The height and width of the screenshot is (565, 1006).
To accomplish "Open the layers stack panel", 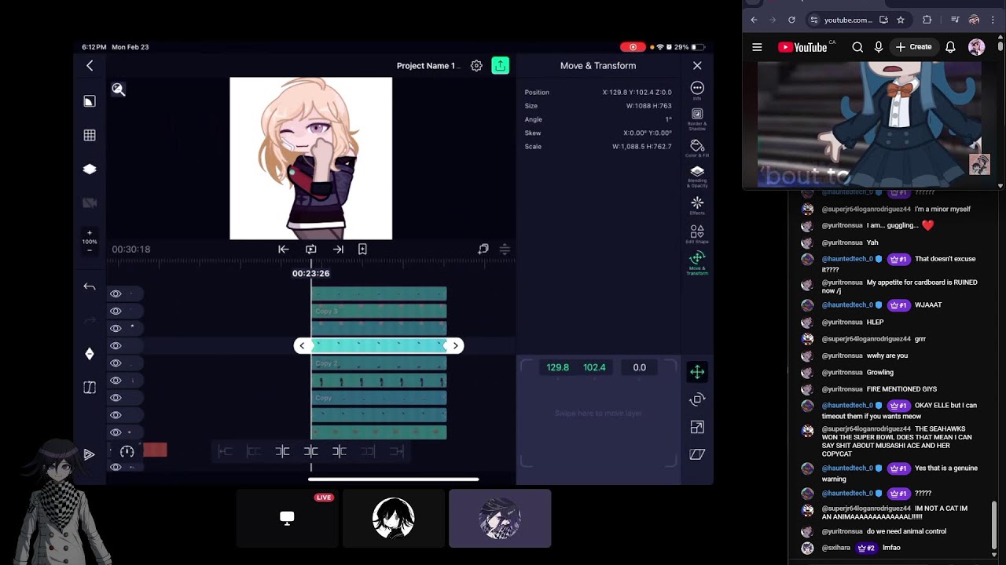I will coord(90,169).
